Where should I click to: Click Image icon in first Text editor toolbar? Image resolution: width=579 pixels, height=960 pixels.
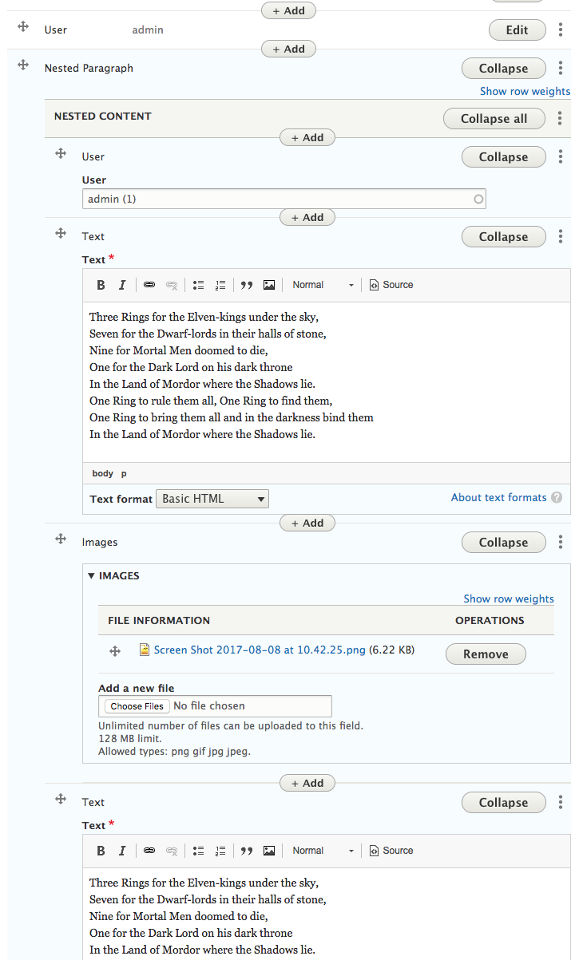269,285
